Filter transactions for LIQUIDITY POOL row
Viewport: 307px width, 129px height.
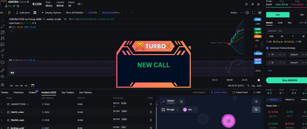(151, 104)
